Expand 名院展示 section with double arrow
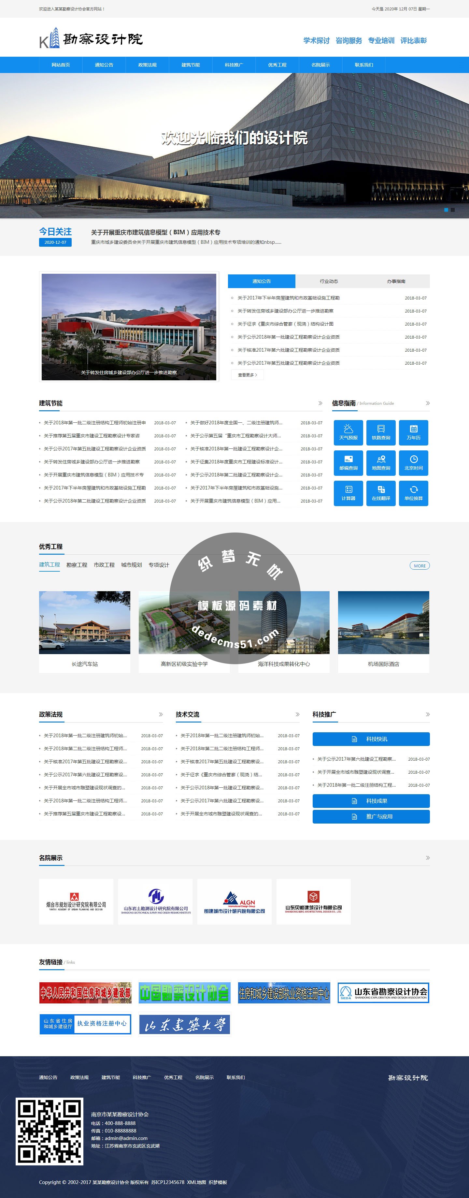 coord(428,857)
